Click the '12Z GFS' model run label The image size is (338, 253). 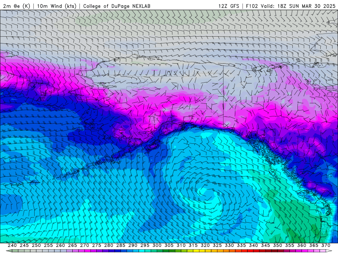(229, 6)
